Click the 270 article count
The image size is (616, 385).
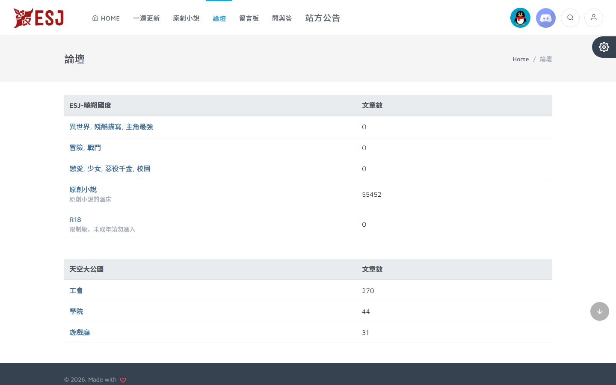[x=368, y=290]
